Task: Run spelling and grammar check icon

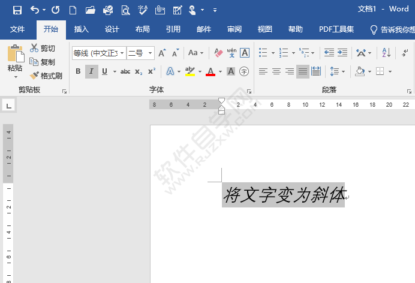Action: [x=143, y=10]
